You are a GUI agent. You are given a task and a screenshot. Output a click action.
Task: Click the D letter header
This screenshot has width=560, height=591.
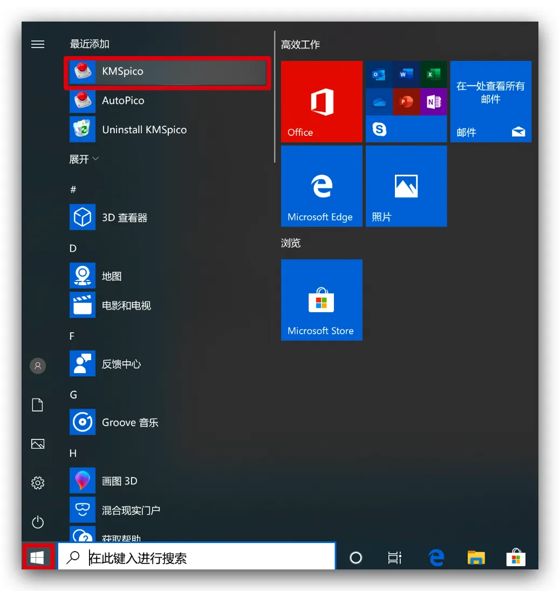tap(73, 248)
